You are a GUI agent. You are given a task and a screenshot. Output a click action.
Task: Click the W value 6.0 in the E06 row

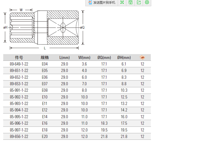[84, 77]
